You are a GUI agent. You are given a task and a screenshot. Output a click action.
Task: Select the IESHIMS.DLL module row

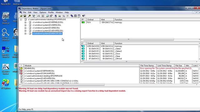[x=108, y=68]
